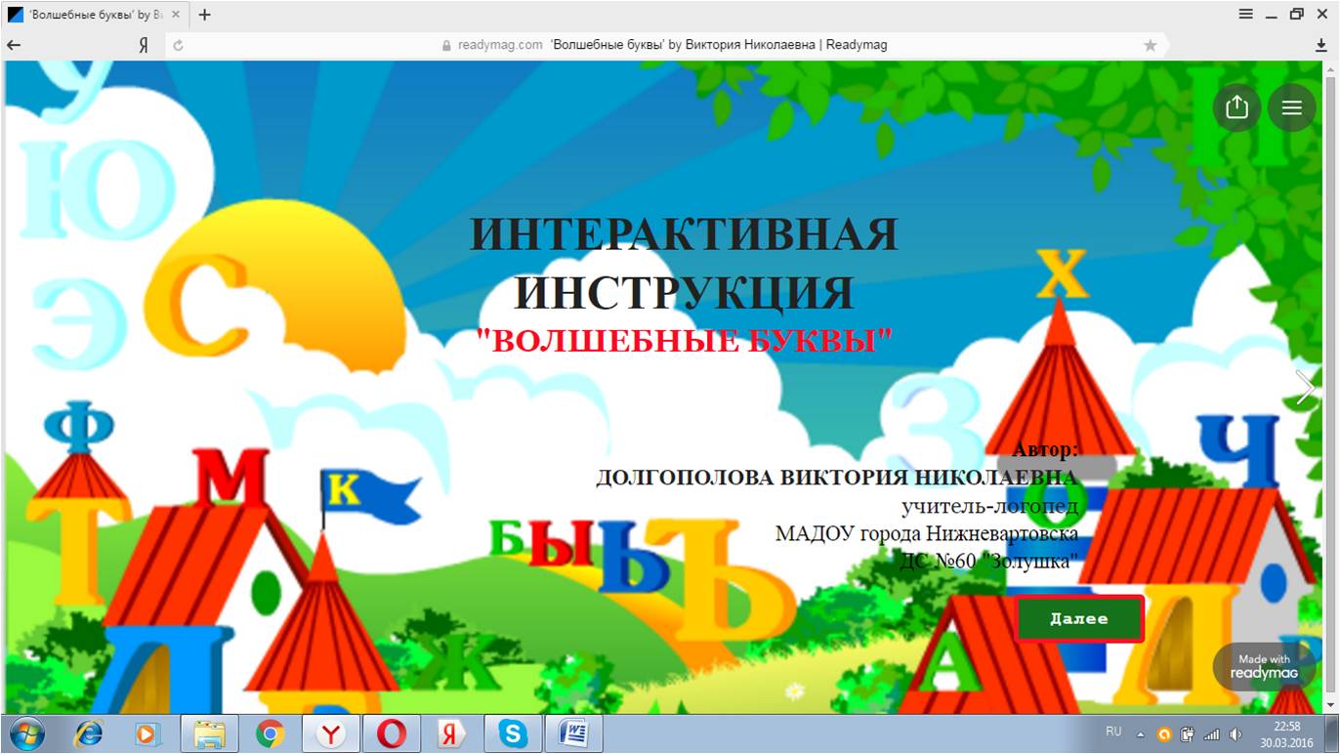Click the word ИНСТРУКЦИЯ in the title
Screen dimensions: 1340x754
[684, 293]
